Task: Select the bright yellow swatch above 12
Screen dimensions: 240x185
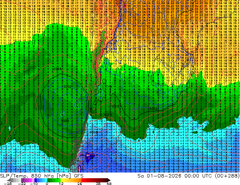Action: coord(62,180)
